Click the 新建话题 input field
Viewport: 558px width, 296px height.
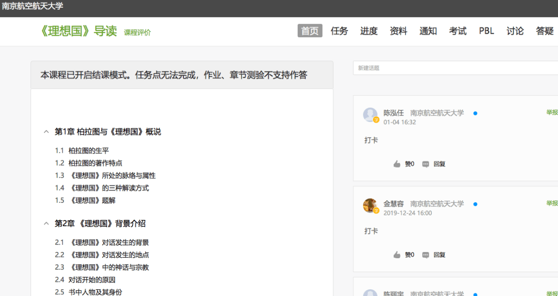[456, 68]
